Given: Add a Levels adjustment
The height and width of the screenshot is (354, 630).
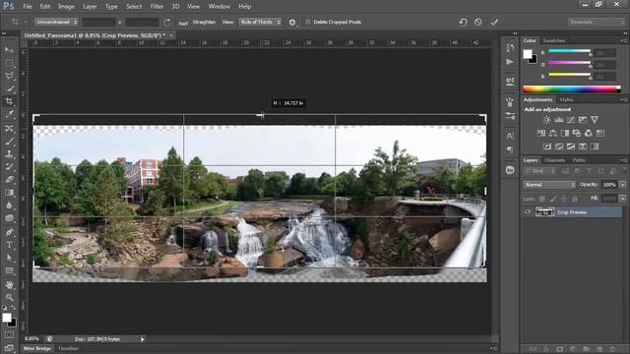Looking at the screenshot, I should 559,120.
